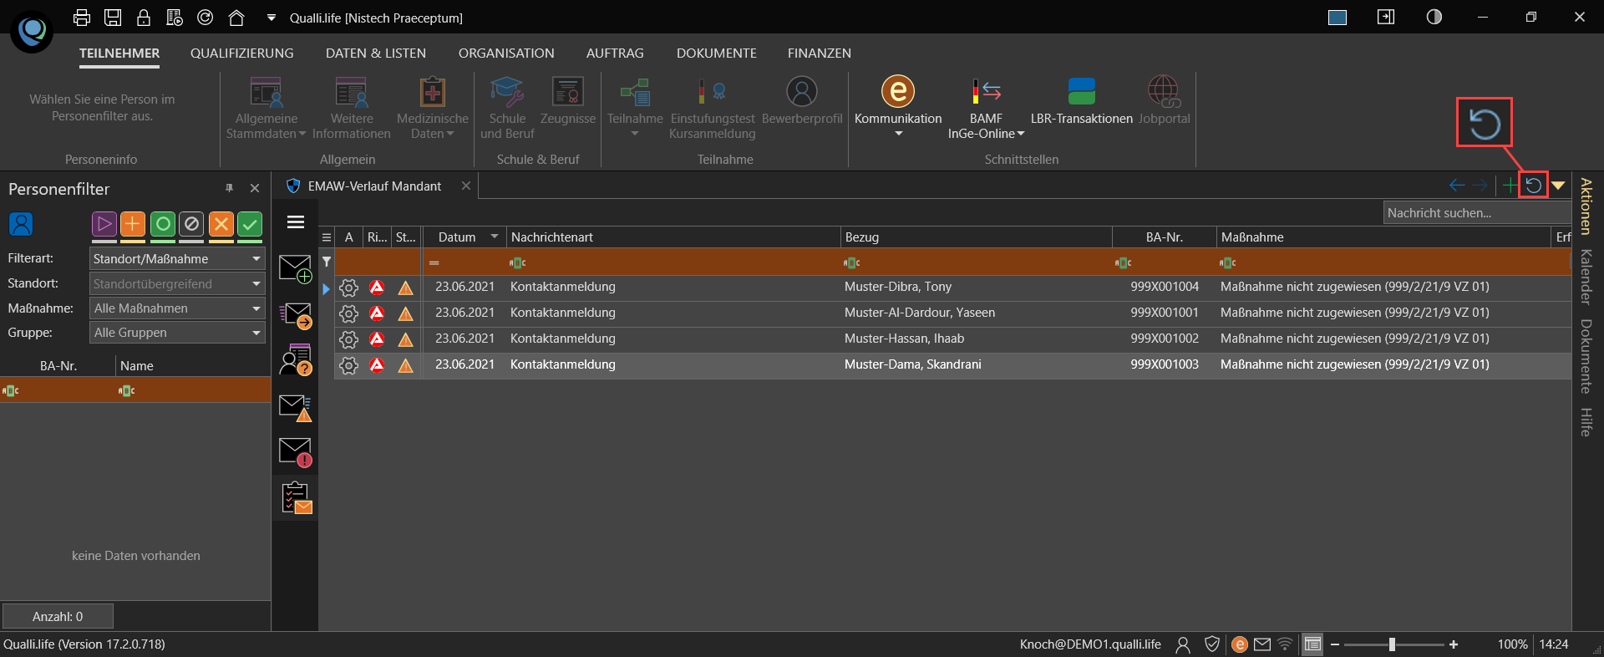Click the home icon in the title bar

(236, 18)
